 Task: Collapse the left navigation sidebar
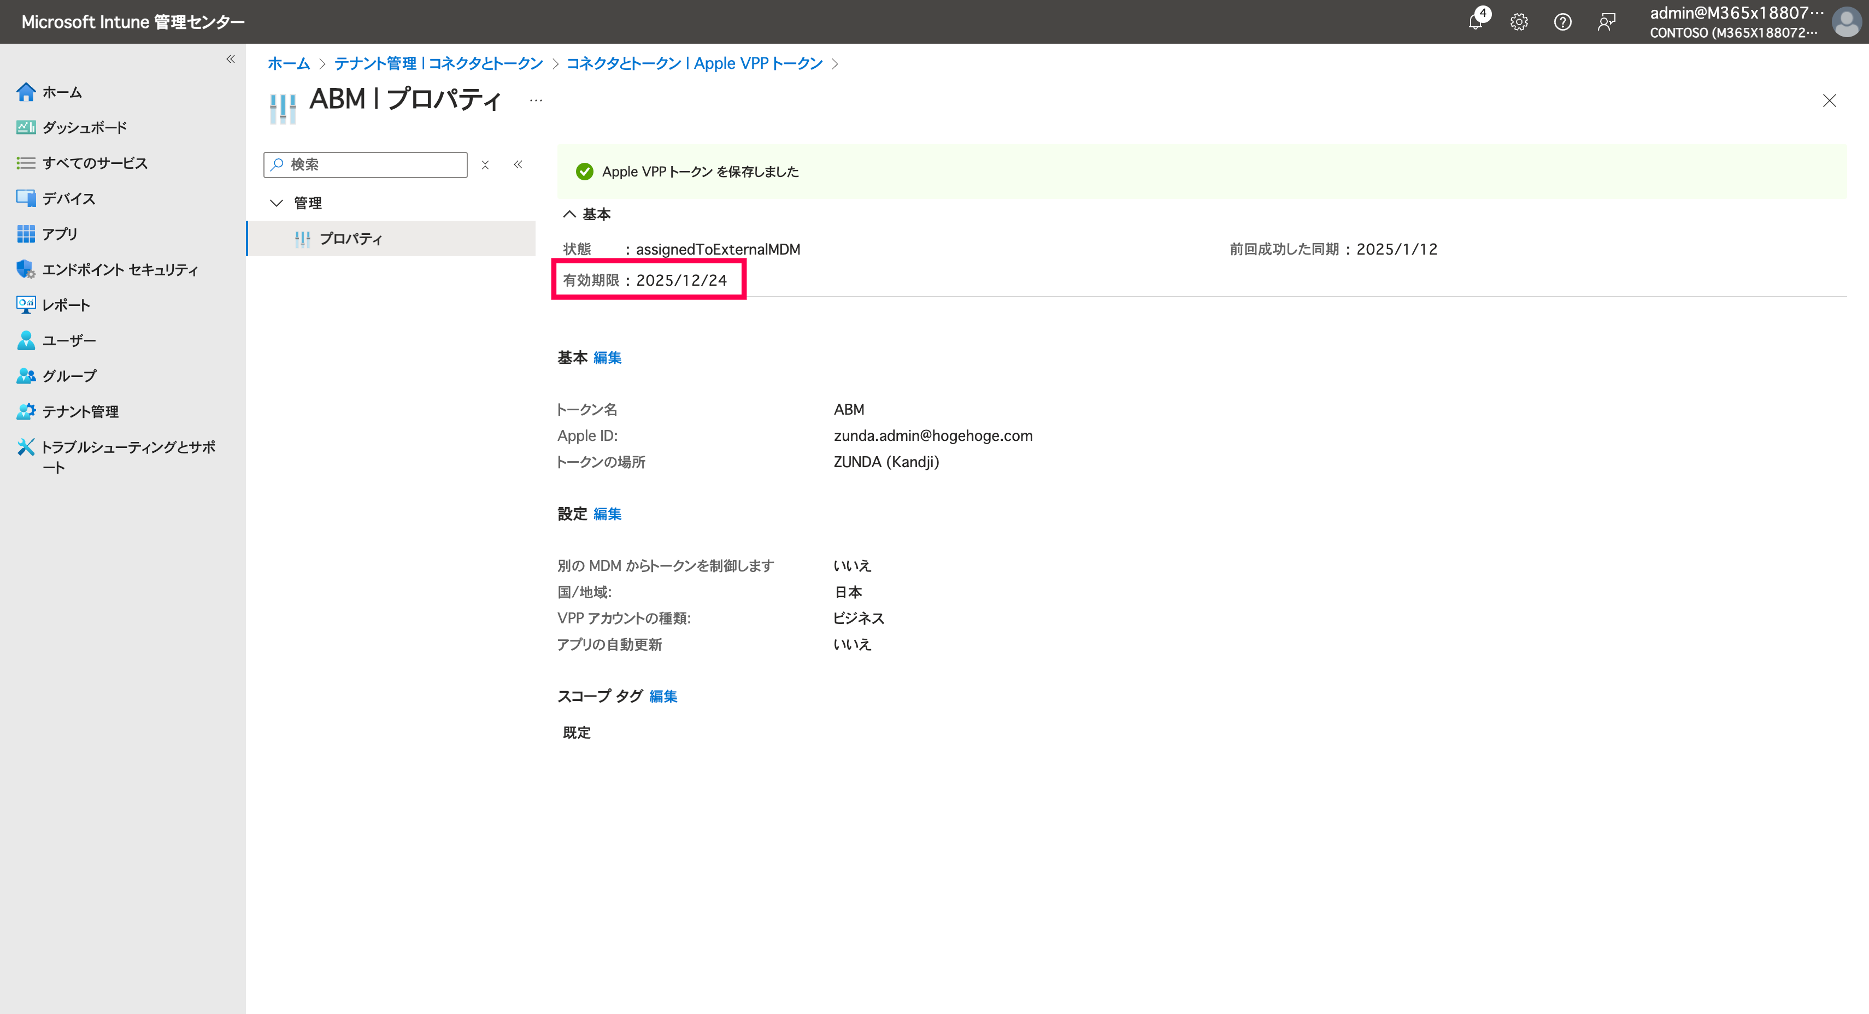[x=230, y=59]
